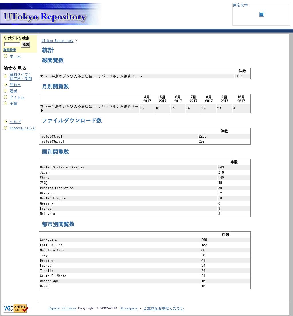Browse by 資料タイプ/研究科・学部
Viewport: 293px width, 316px height.
[x=21, y=76]
